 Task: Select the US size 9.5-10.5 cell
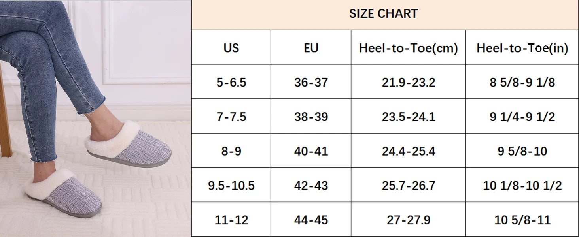(231, 185)
